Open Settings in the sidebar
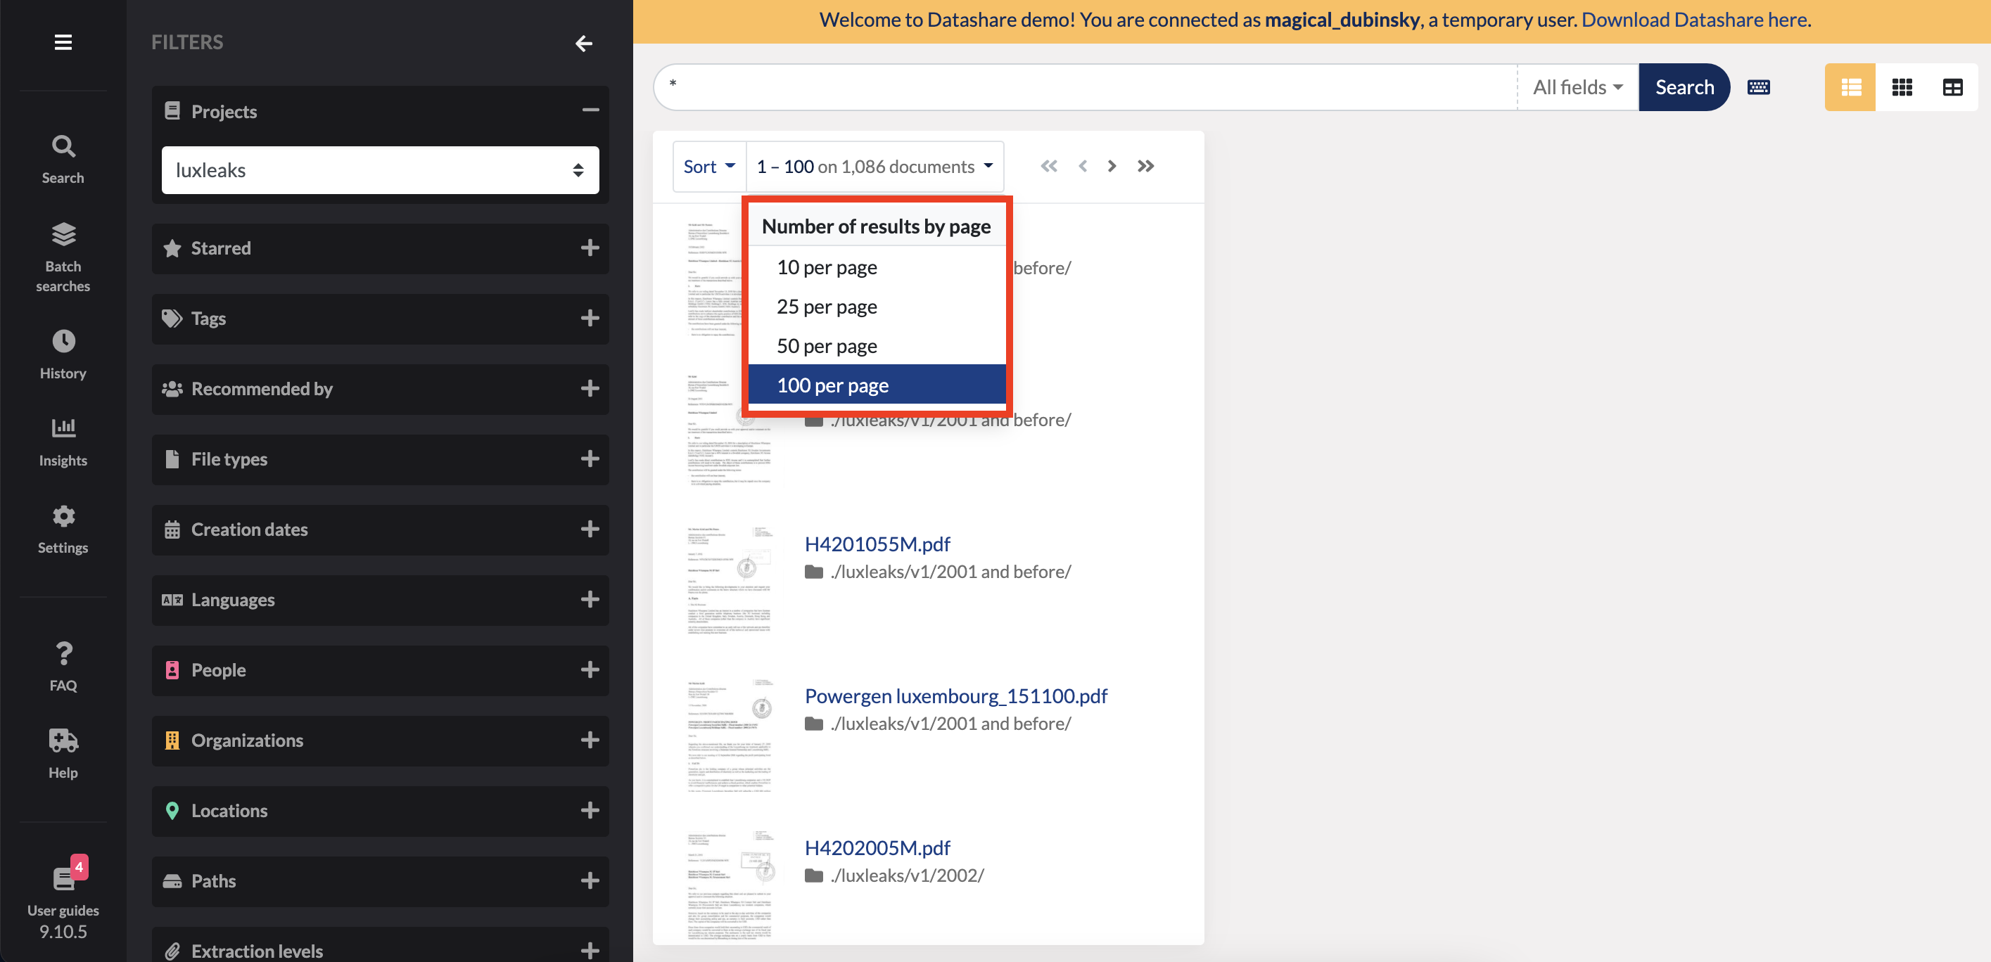Viewport: 1991px width, 962px height. pyautogui.click(x=63, y=530)
